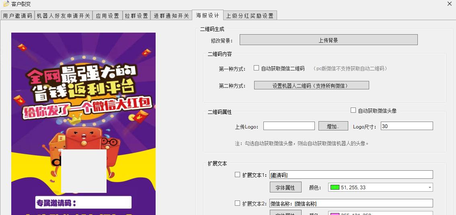Open the 进群通知开关 tab

pyautogui.click(x=171, y=16)
